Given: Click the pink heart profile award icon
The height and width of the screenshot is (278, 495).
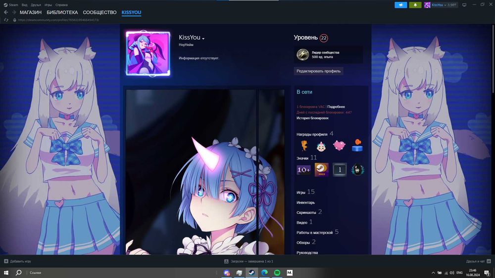Looking at the screenshot, I should click(x=339, y=146).
